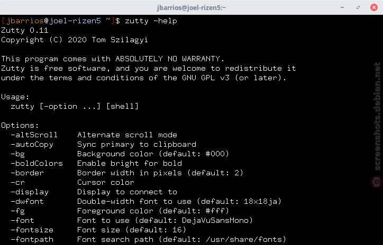Click the Background color default #000 text
Image resolution: width=383 pixels, height=245 pixels.
pyautogui.click(x=153, y=154)
